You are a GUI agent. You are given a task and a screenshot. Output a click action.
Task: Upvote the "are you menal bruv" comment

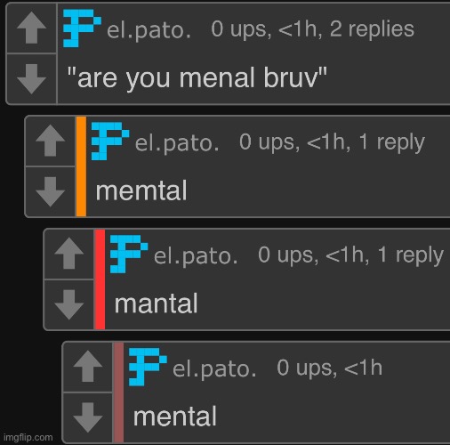31,28
